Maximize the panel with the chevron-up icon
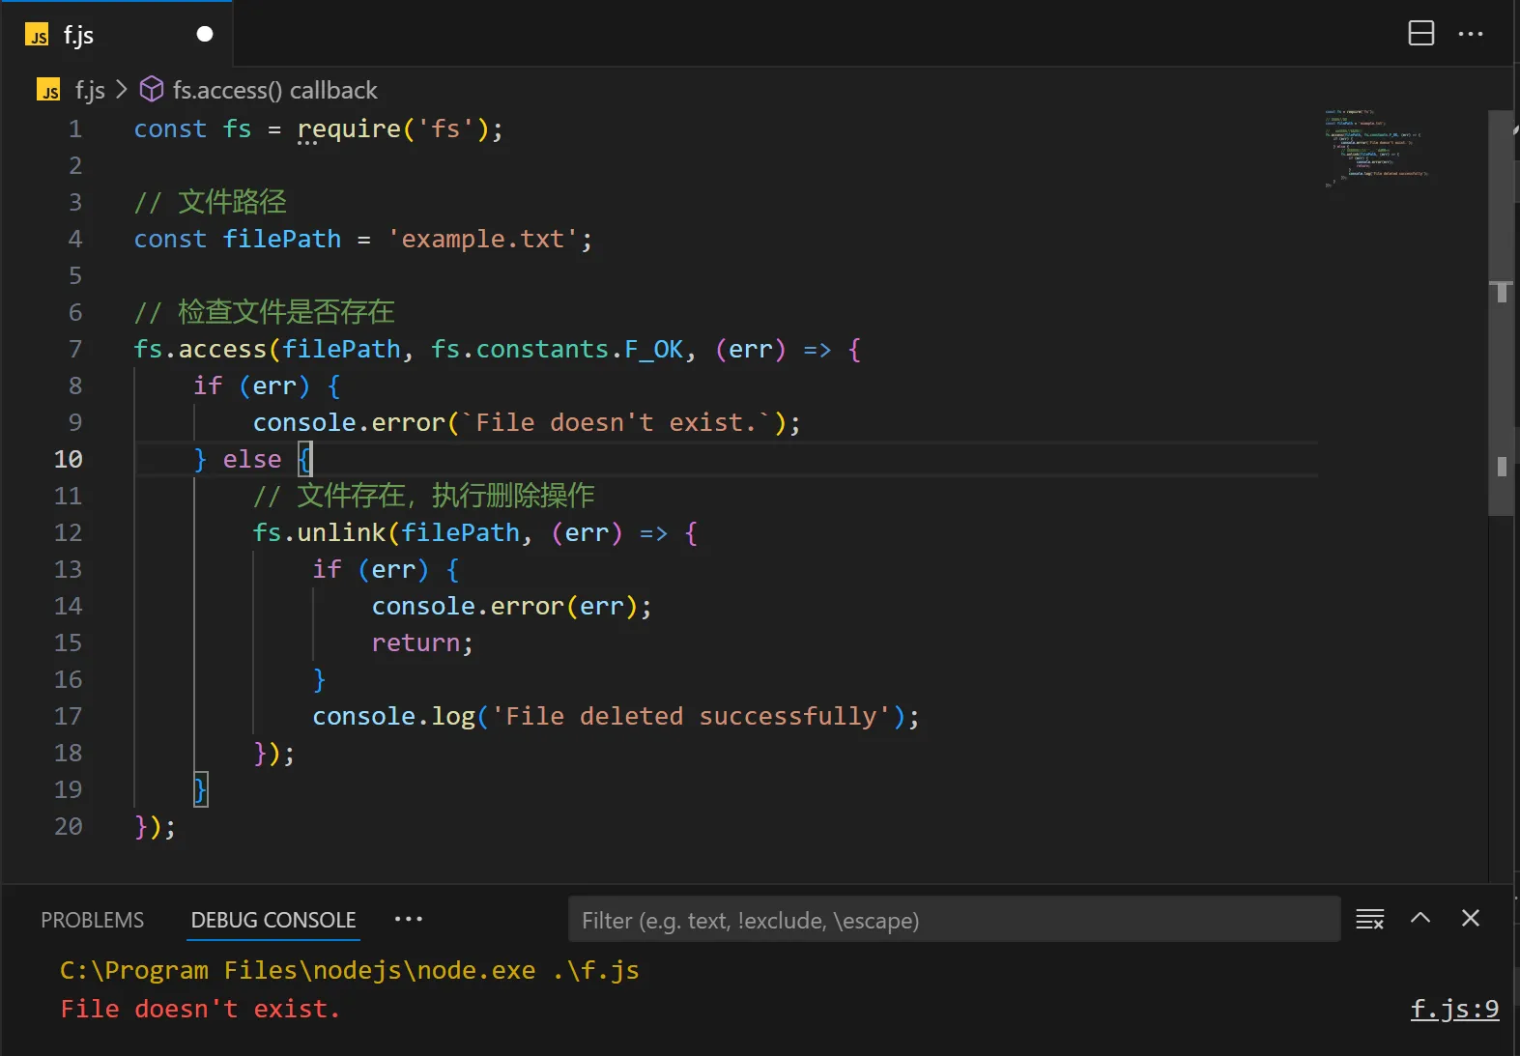Screen dimensions: 1520x1056 [x=1420, y=918]
